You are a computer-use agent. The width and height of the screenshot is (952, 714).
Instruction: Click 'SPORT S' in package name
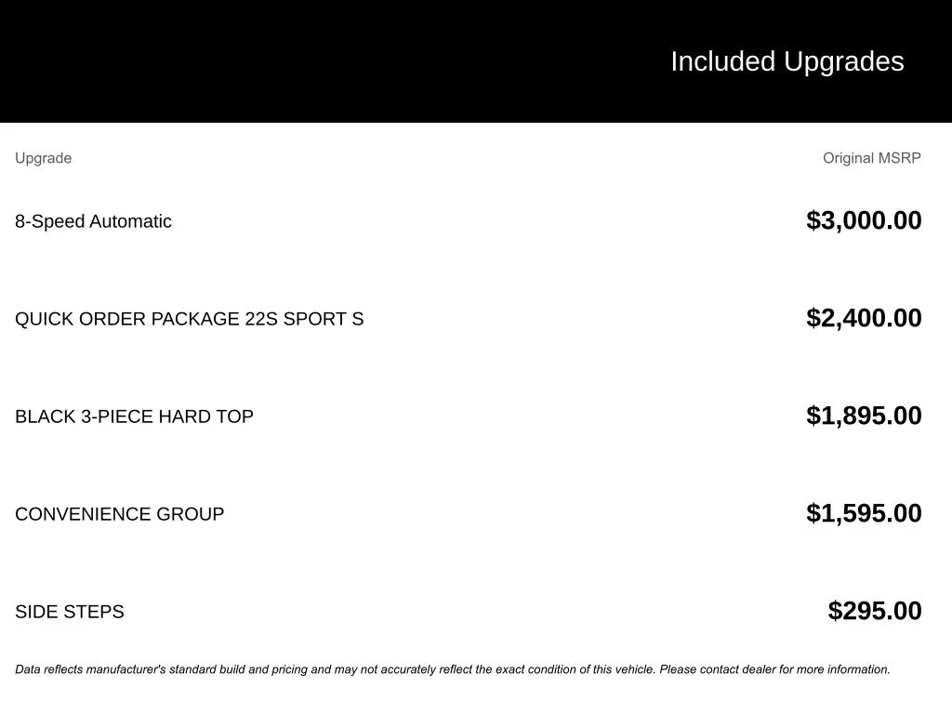coord(324,319)
